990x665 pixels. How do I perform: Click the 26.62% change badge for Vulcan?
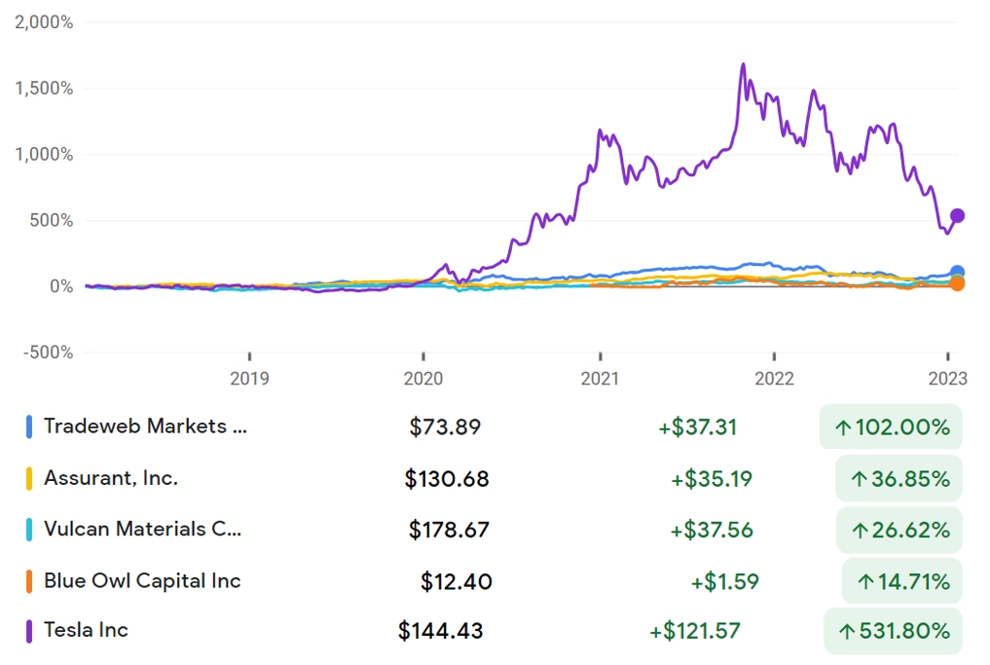898,530
